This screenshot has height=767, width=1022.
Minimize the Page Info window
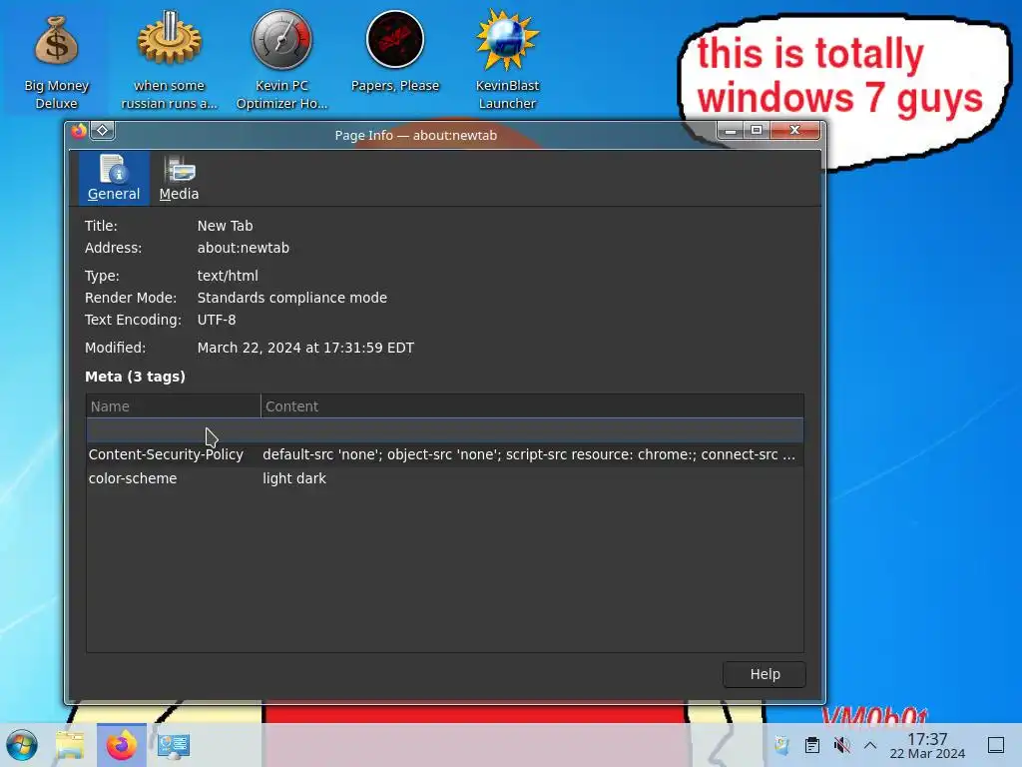(x=731, y=131)
